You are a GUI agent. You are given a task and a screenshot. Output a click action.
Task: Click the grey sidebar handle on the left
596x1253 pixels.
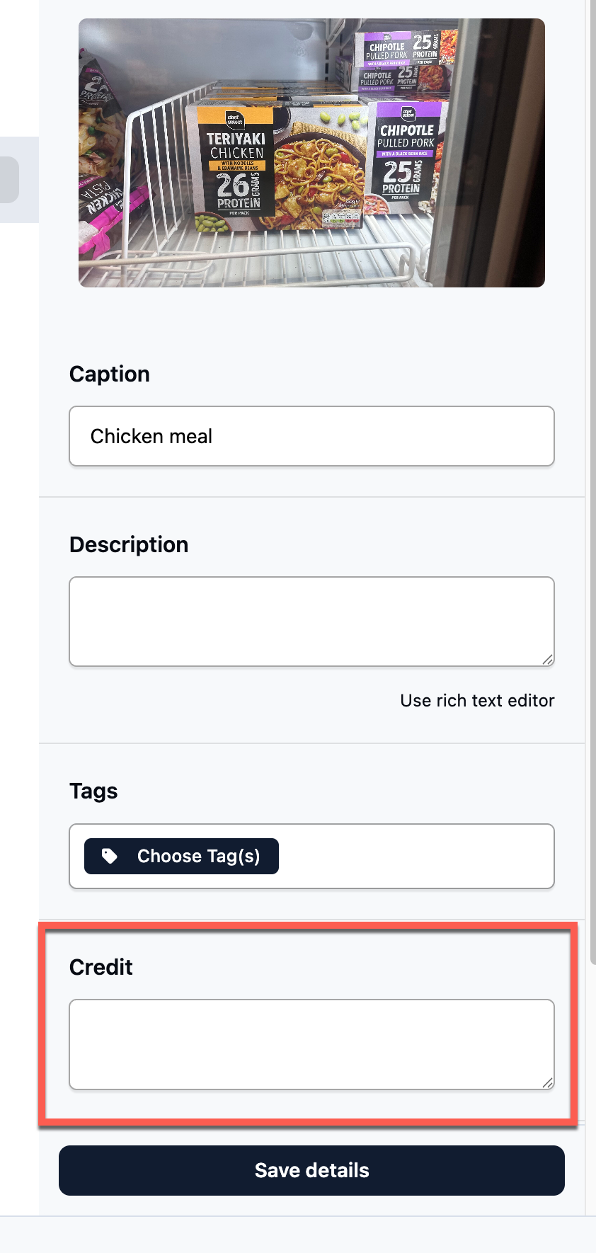(9, 180)
